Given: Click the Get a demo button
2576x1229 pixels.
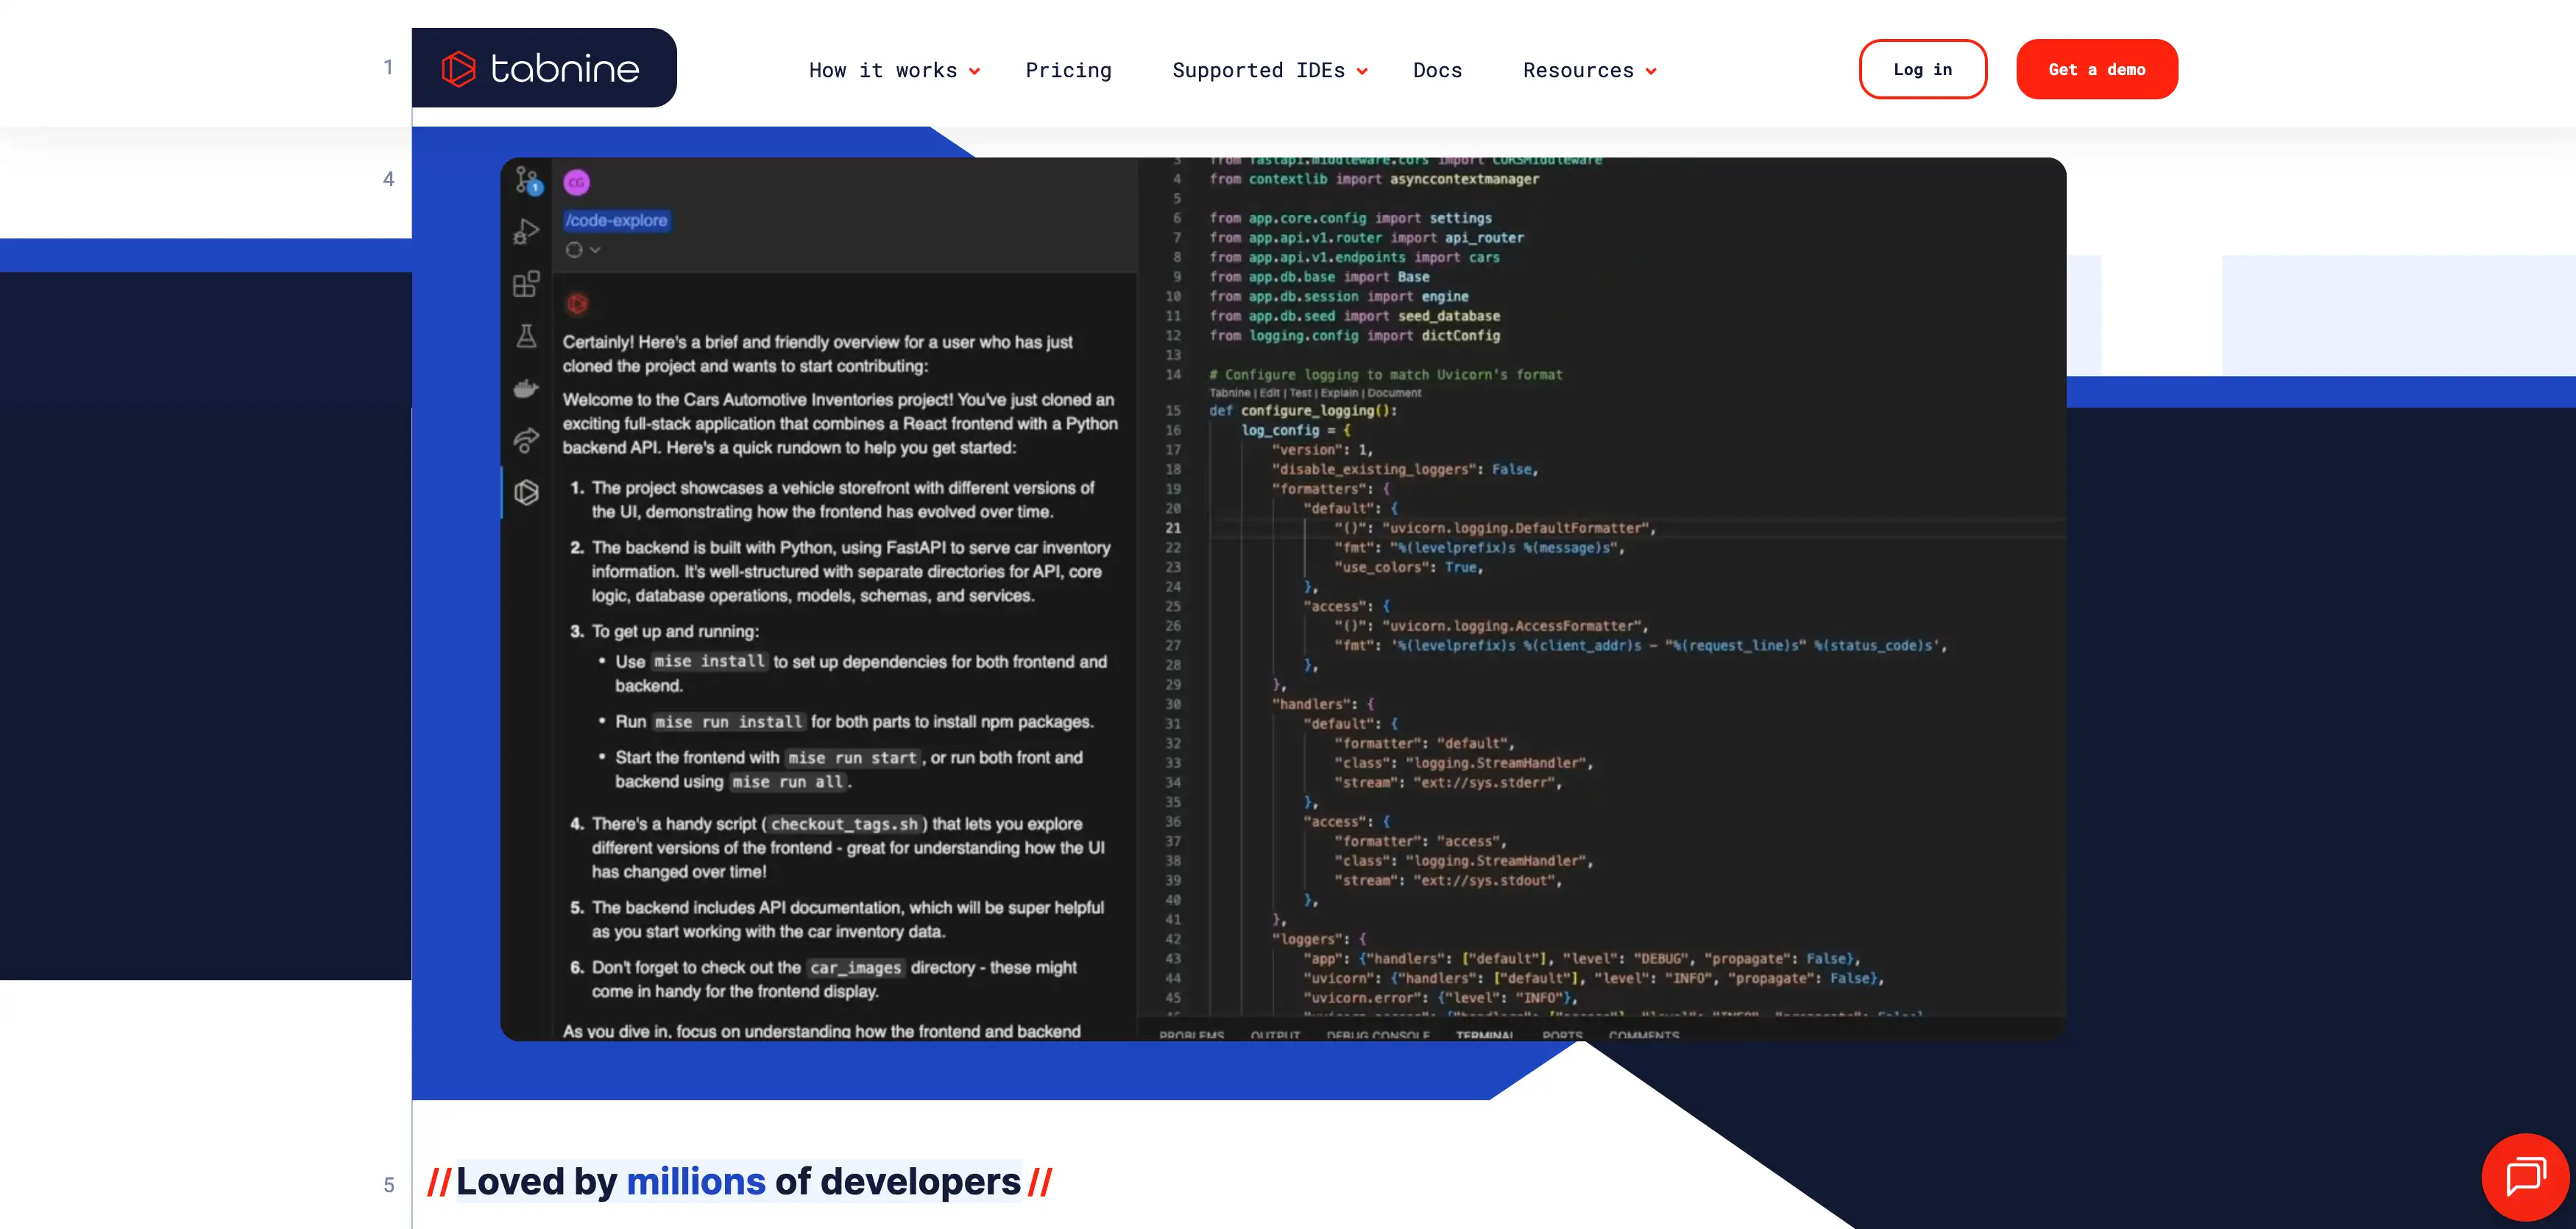Looking at the screenshot, I should click(x=2097, y=69).
